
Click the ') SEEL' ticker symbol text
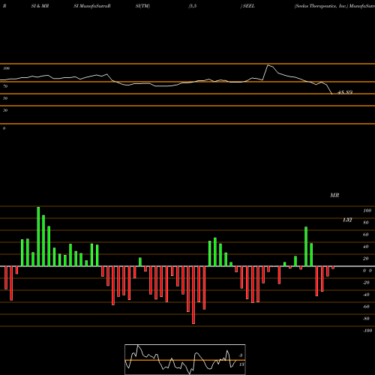pos(247,6)
